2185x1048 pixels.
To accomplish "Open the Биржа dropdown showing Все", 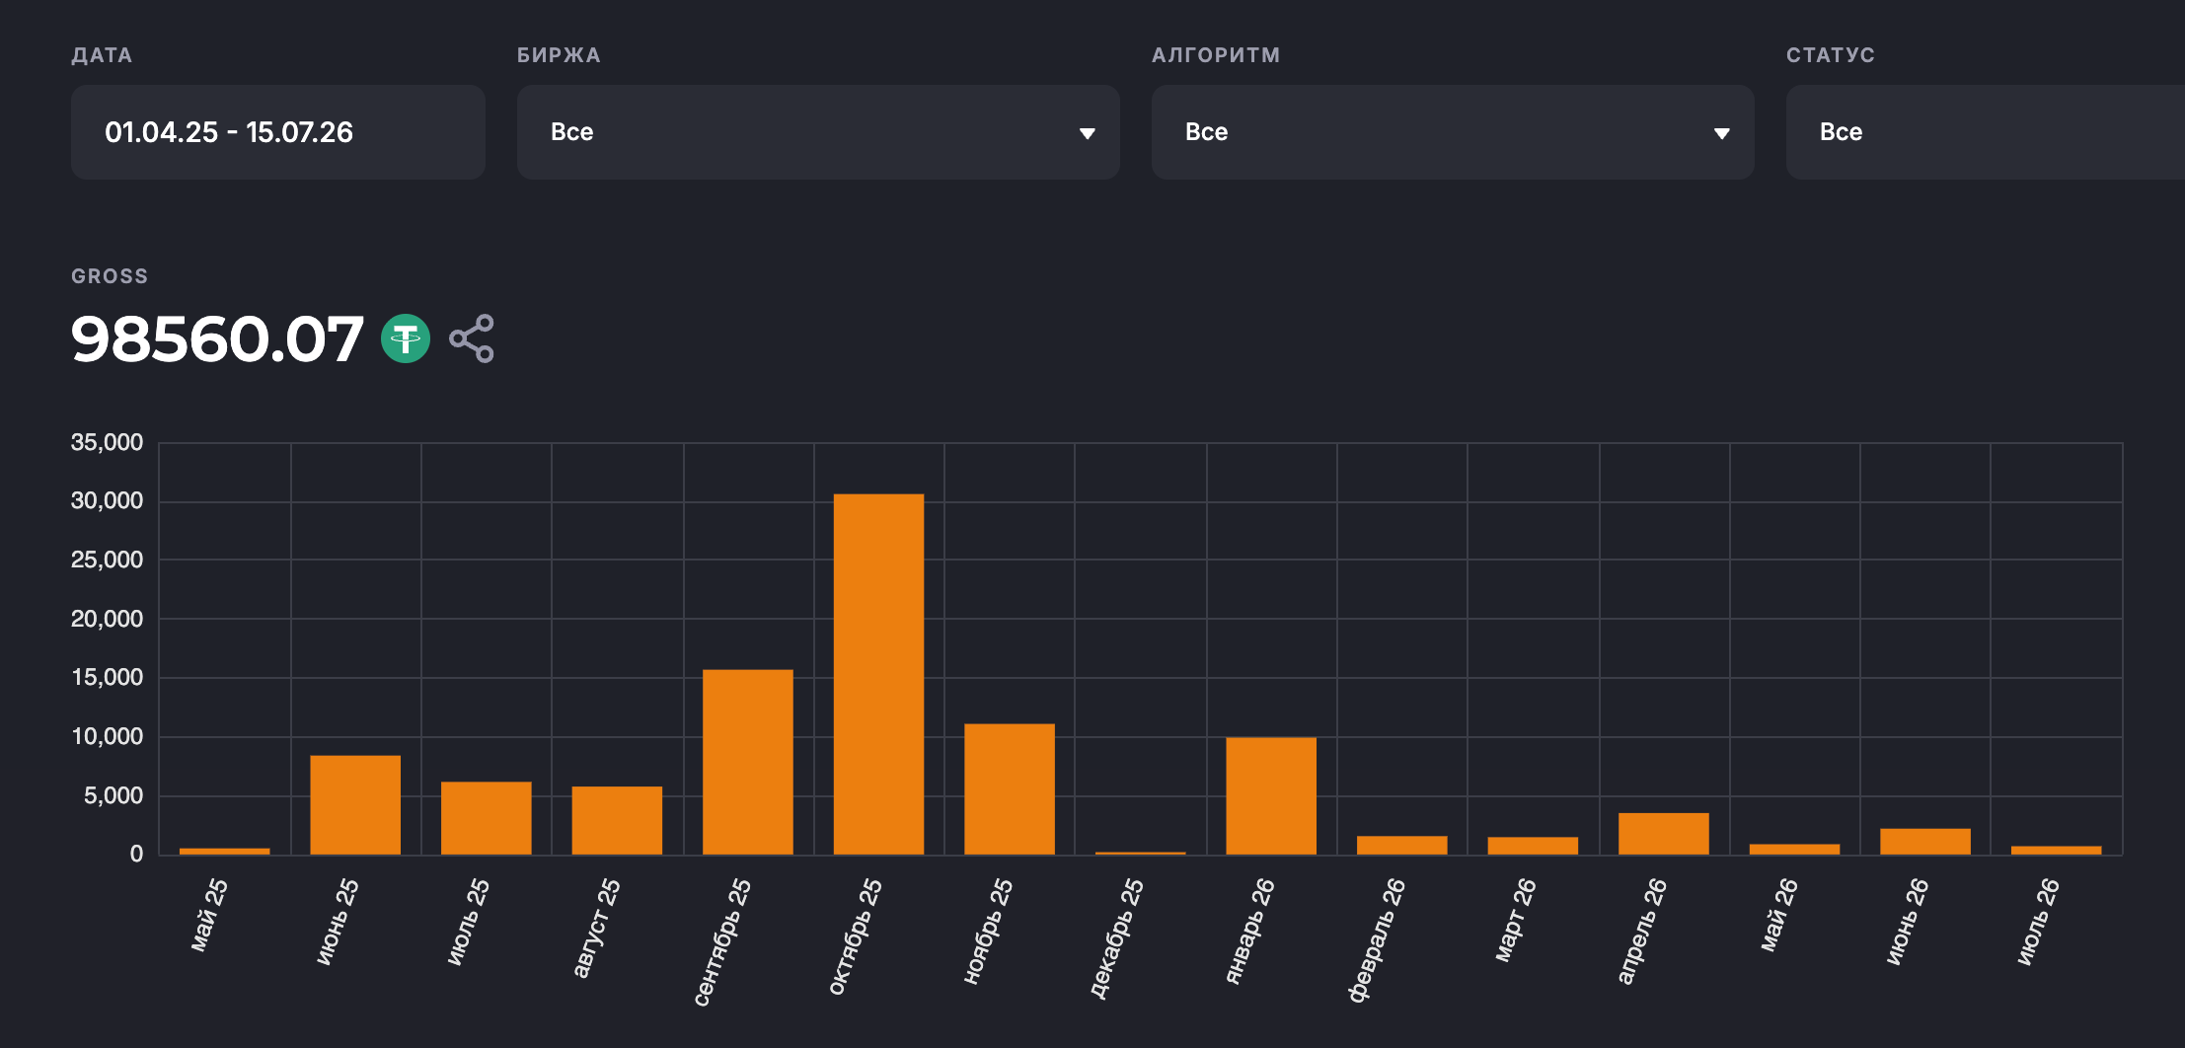I will point(818,131).
